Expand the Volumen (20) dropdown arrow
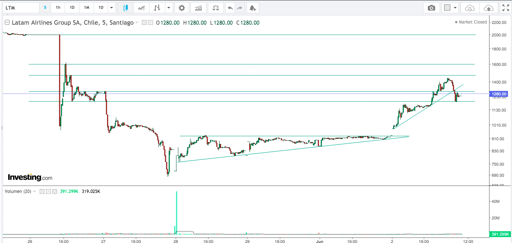Image resolution: width=512 pixels, height=243 pixels. click(35, 191)
